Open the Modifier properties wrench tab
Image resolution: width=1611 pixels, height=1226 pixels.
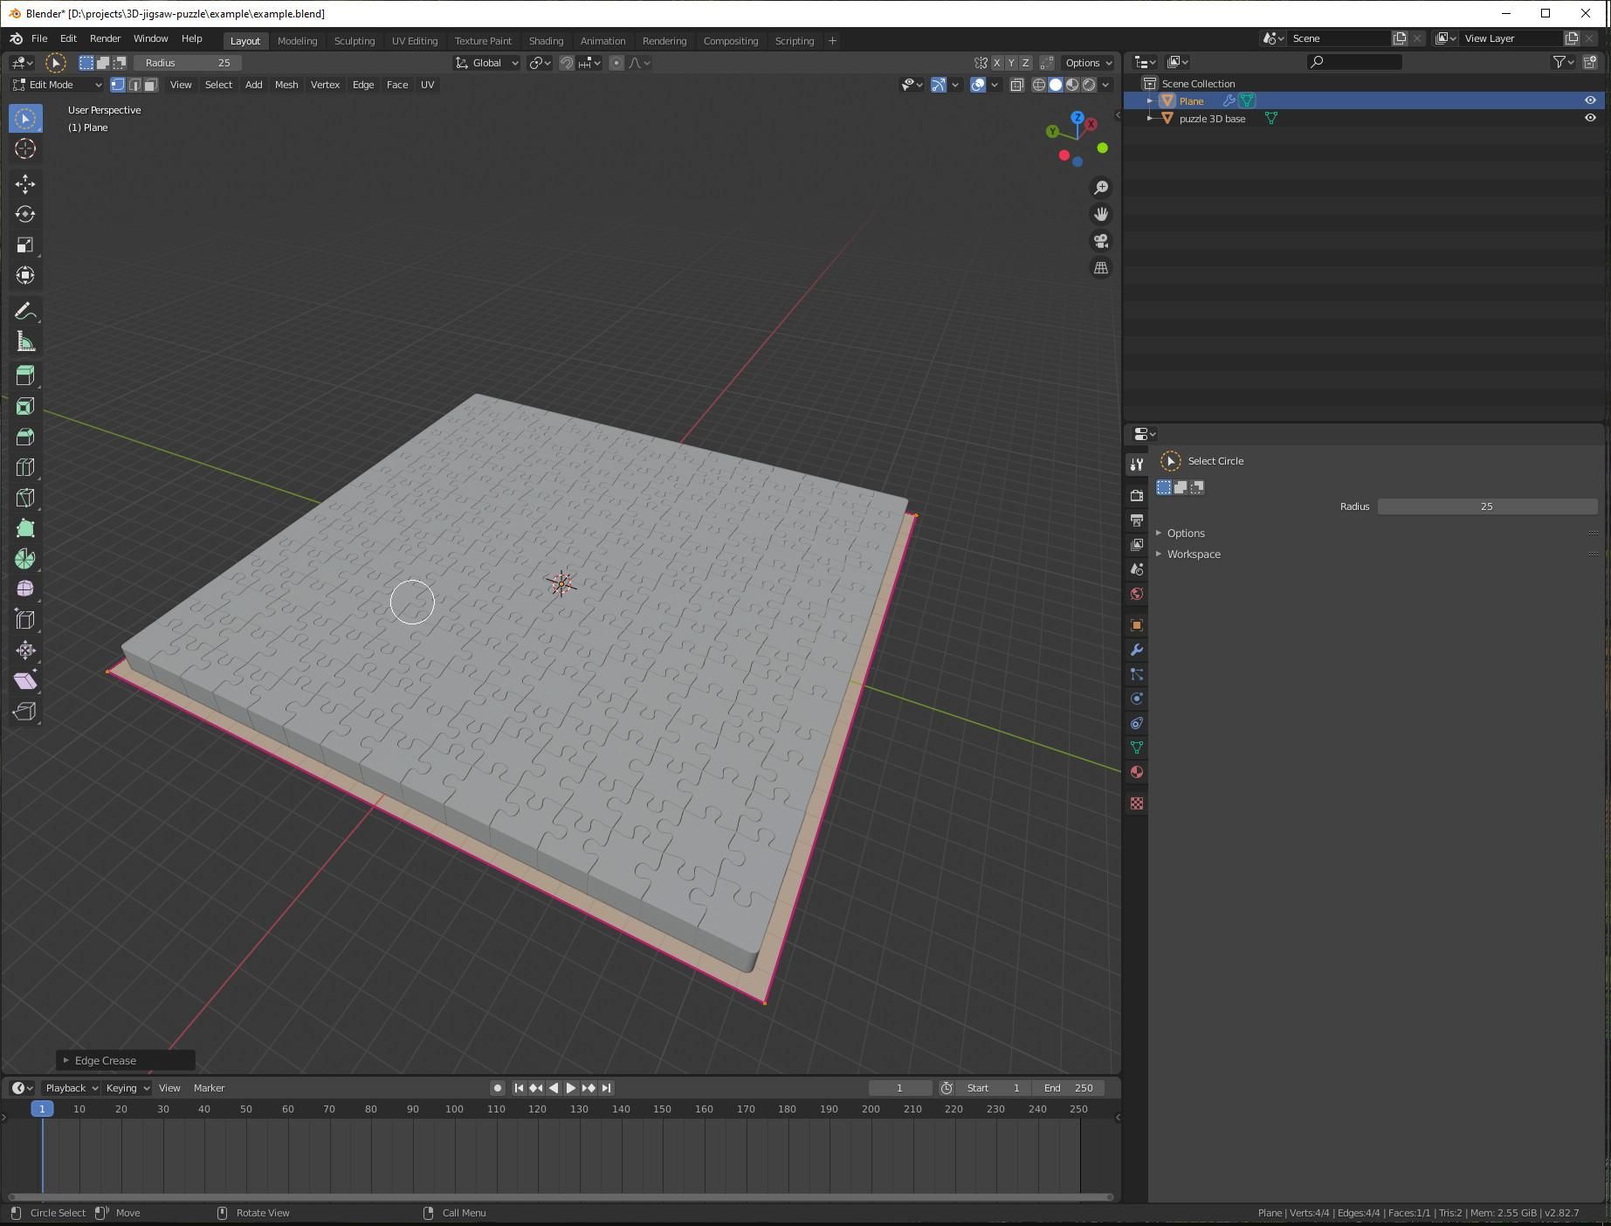click(x=1136, y=650)
